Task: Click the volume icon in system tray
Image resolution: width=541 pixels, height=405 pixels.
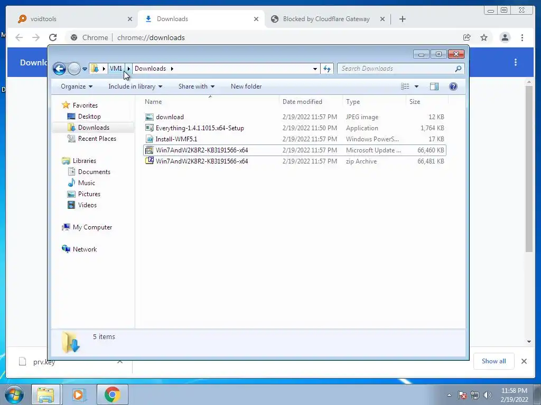Action: click(x=487, y=395)
